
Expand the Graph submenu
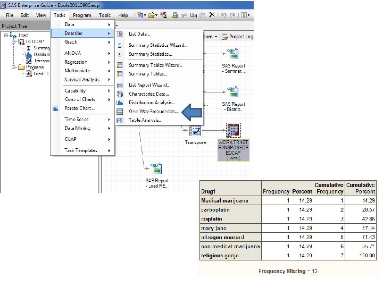click(x=82, y=42)
